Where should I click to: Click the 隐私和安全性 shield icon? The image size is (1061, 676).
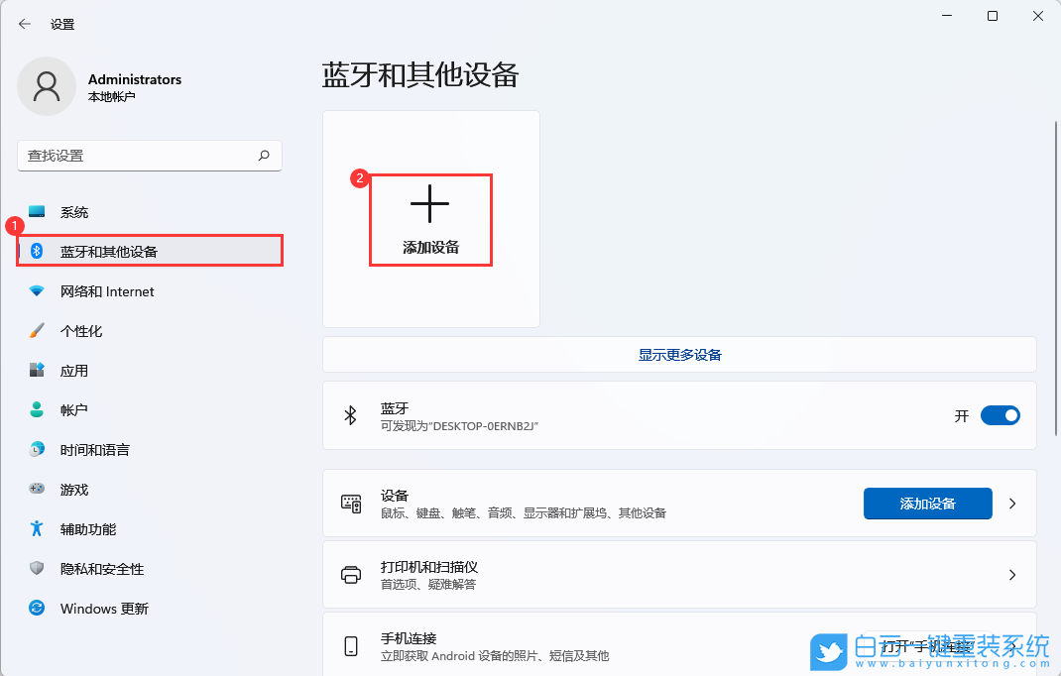(x=38, y=568)
